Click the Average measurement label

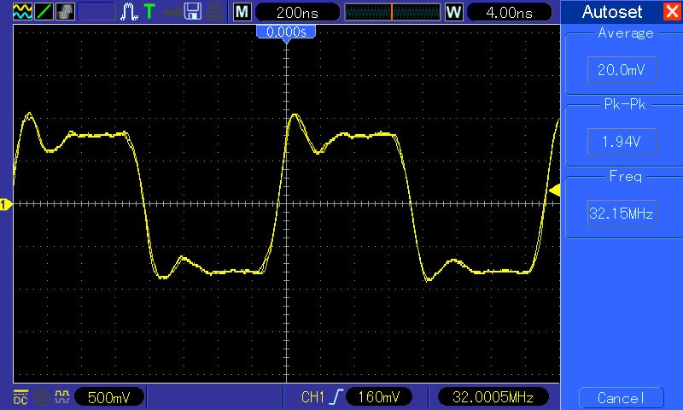pyautogui.click(x=626, y=33)
